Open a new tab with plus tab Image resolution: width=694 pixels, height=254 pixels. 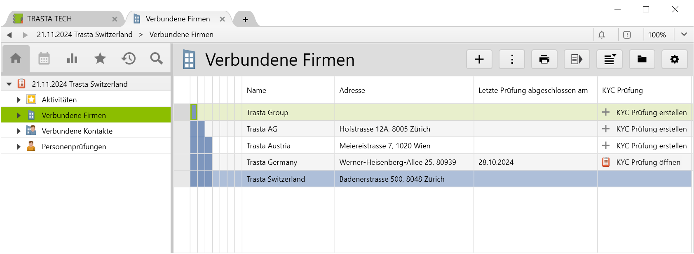(x=245, y=19)
